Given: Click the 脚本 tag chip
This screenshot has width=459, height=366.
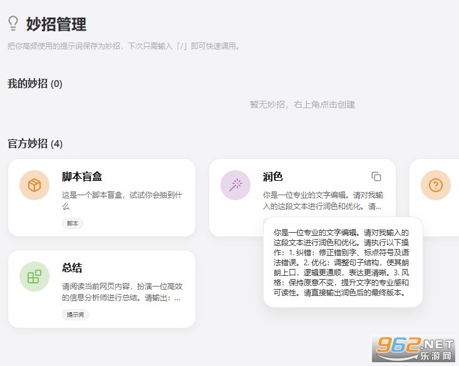Looking at the screenshot, I should click(73, 223).
